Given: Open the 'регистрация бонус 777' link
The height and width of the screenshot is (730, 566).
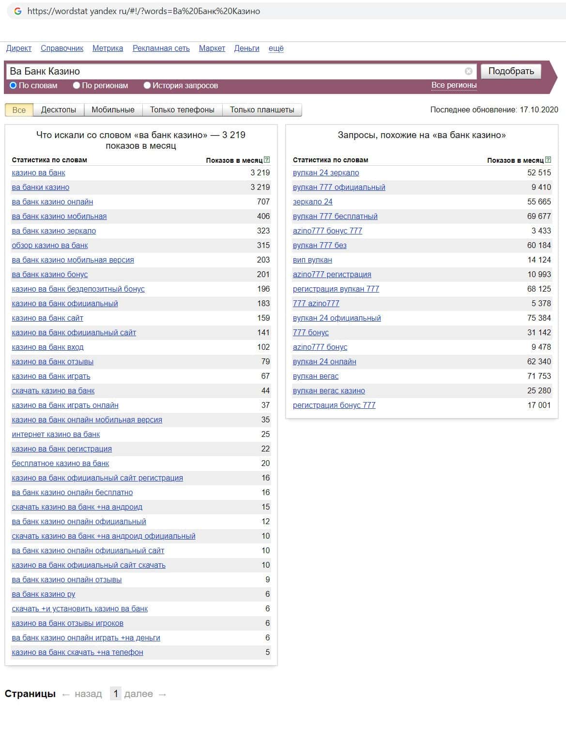Looking at the screenshot, I should coord(334,405).
